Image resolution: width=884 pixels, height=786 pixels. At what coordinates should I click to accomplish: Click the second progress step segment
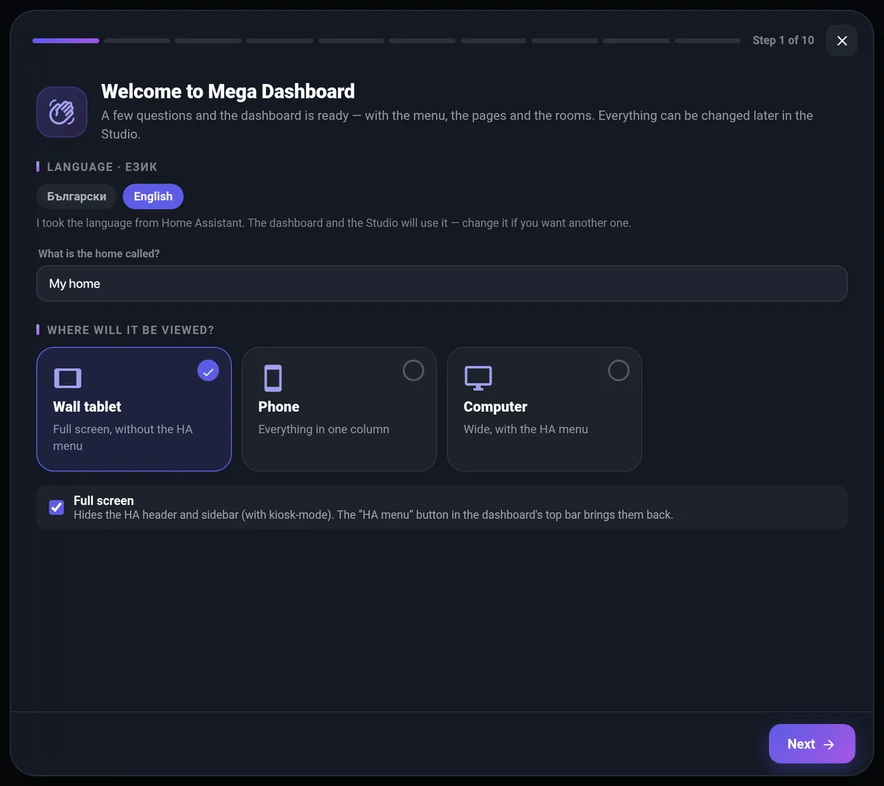(x=137, y=41)
